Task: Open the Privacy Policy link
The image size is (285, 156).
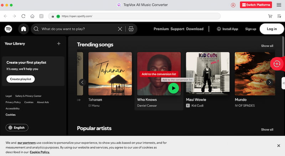Action: (x=13, y=102)
